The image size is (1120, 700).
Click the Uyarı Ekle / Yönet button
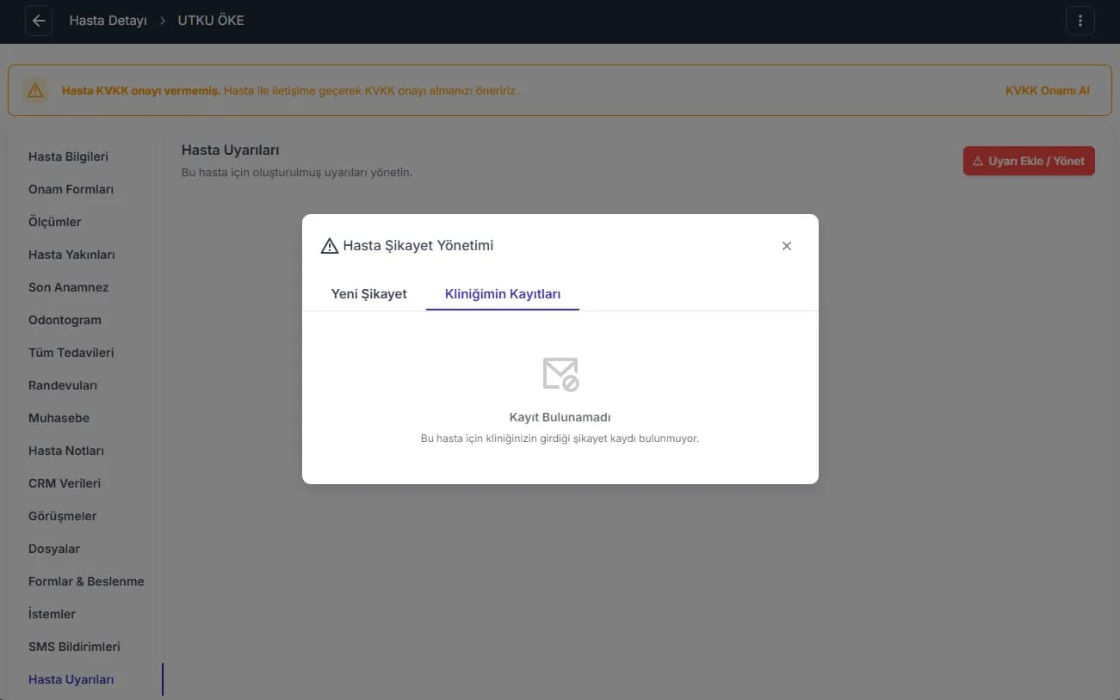1029,161
